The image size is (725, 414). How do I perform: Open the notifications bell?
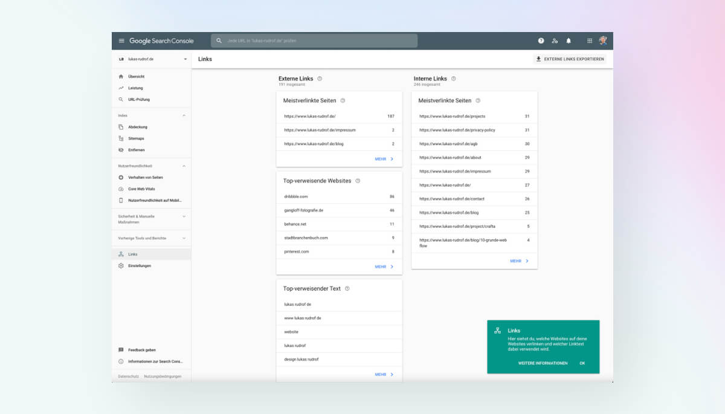(x=568, y=40)
